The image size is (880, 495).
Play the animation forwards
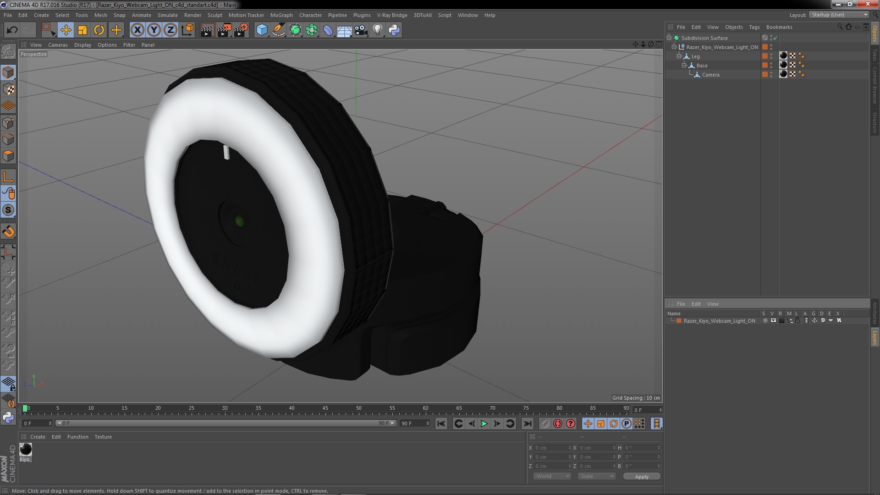(x=484, y=423)
